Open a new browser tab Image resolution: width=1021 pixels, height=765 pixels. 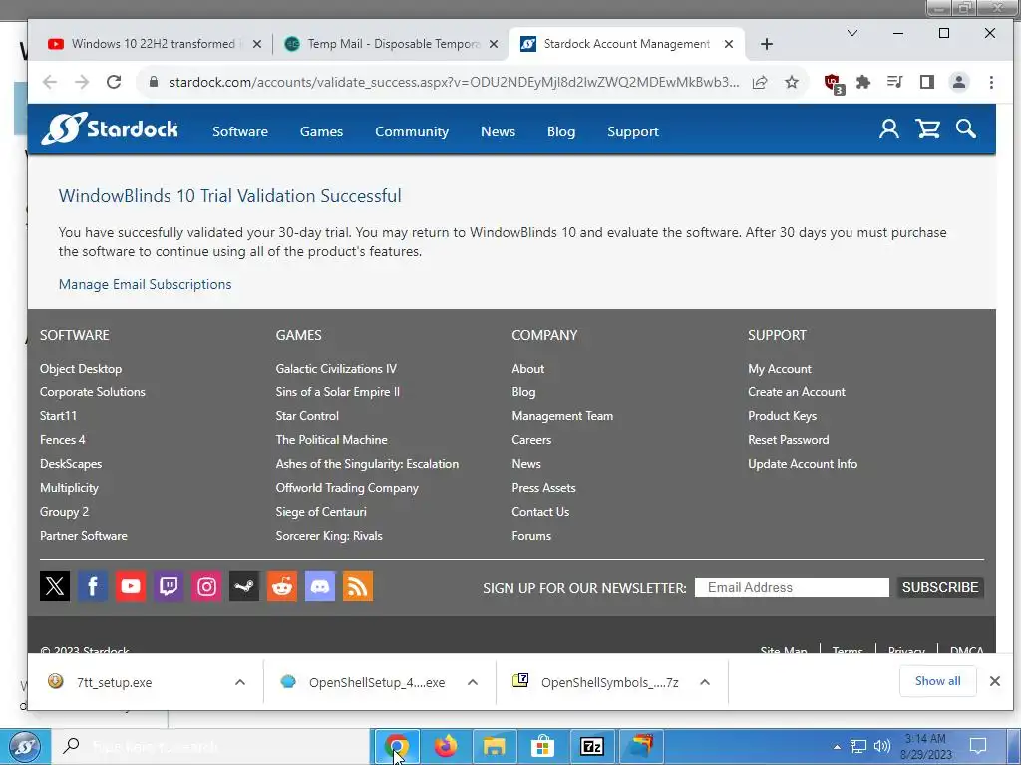pos(767,44)
